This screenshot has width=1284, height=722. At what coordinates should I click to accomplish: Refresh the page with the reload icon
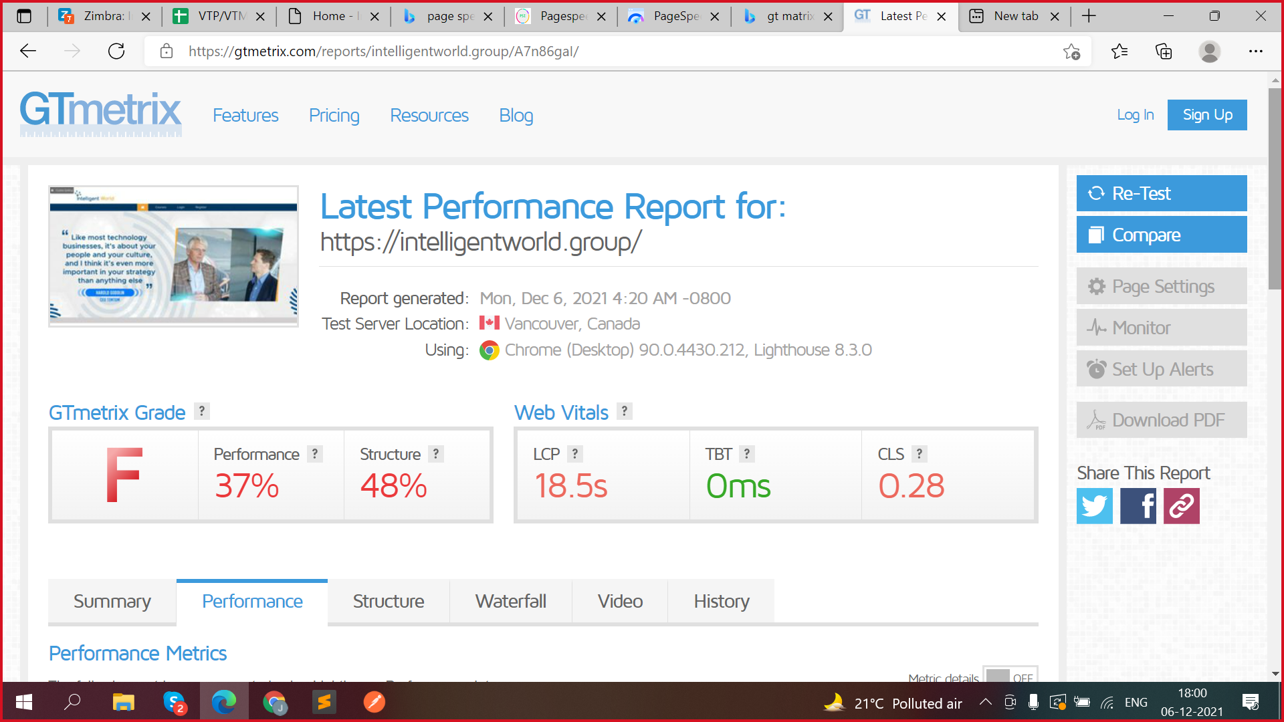pyautogui.click(x=116, y=51)
